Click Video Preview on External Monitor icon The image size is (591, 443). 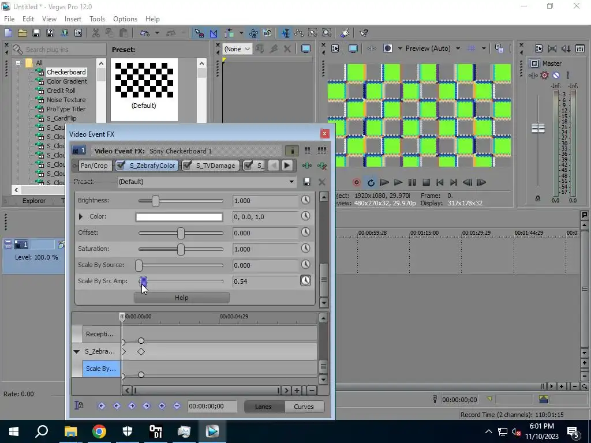353,48
